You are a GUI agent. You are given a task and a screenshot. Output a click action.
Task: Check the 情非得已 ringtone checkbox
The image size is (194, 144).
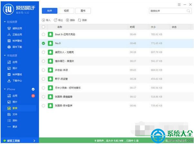[43, 61]
